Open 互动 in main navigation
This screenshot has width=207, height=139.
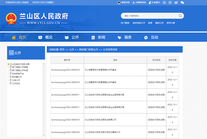coord(154,38)
